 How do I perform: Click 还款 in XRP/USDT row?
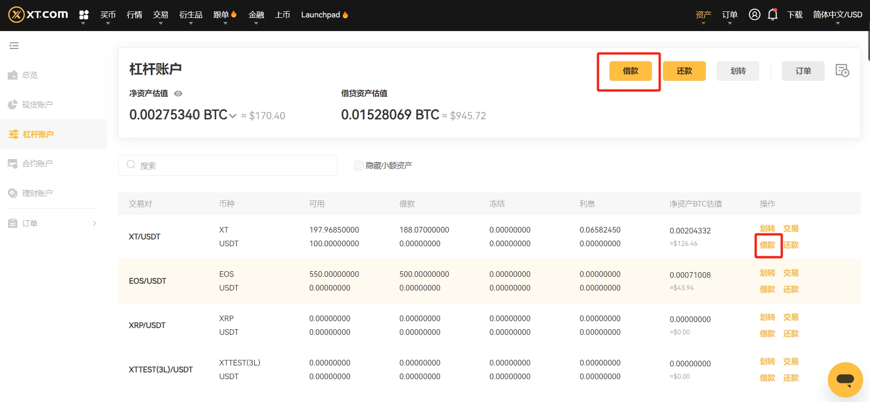(x=790, y=333)
